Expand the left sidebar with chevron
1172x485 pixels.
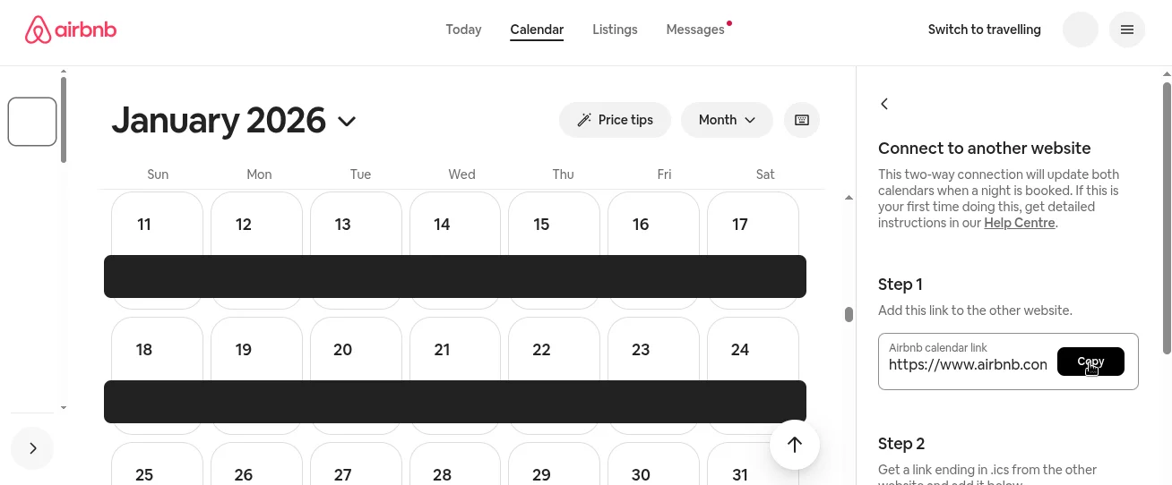click(33, 448)
